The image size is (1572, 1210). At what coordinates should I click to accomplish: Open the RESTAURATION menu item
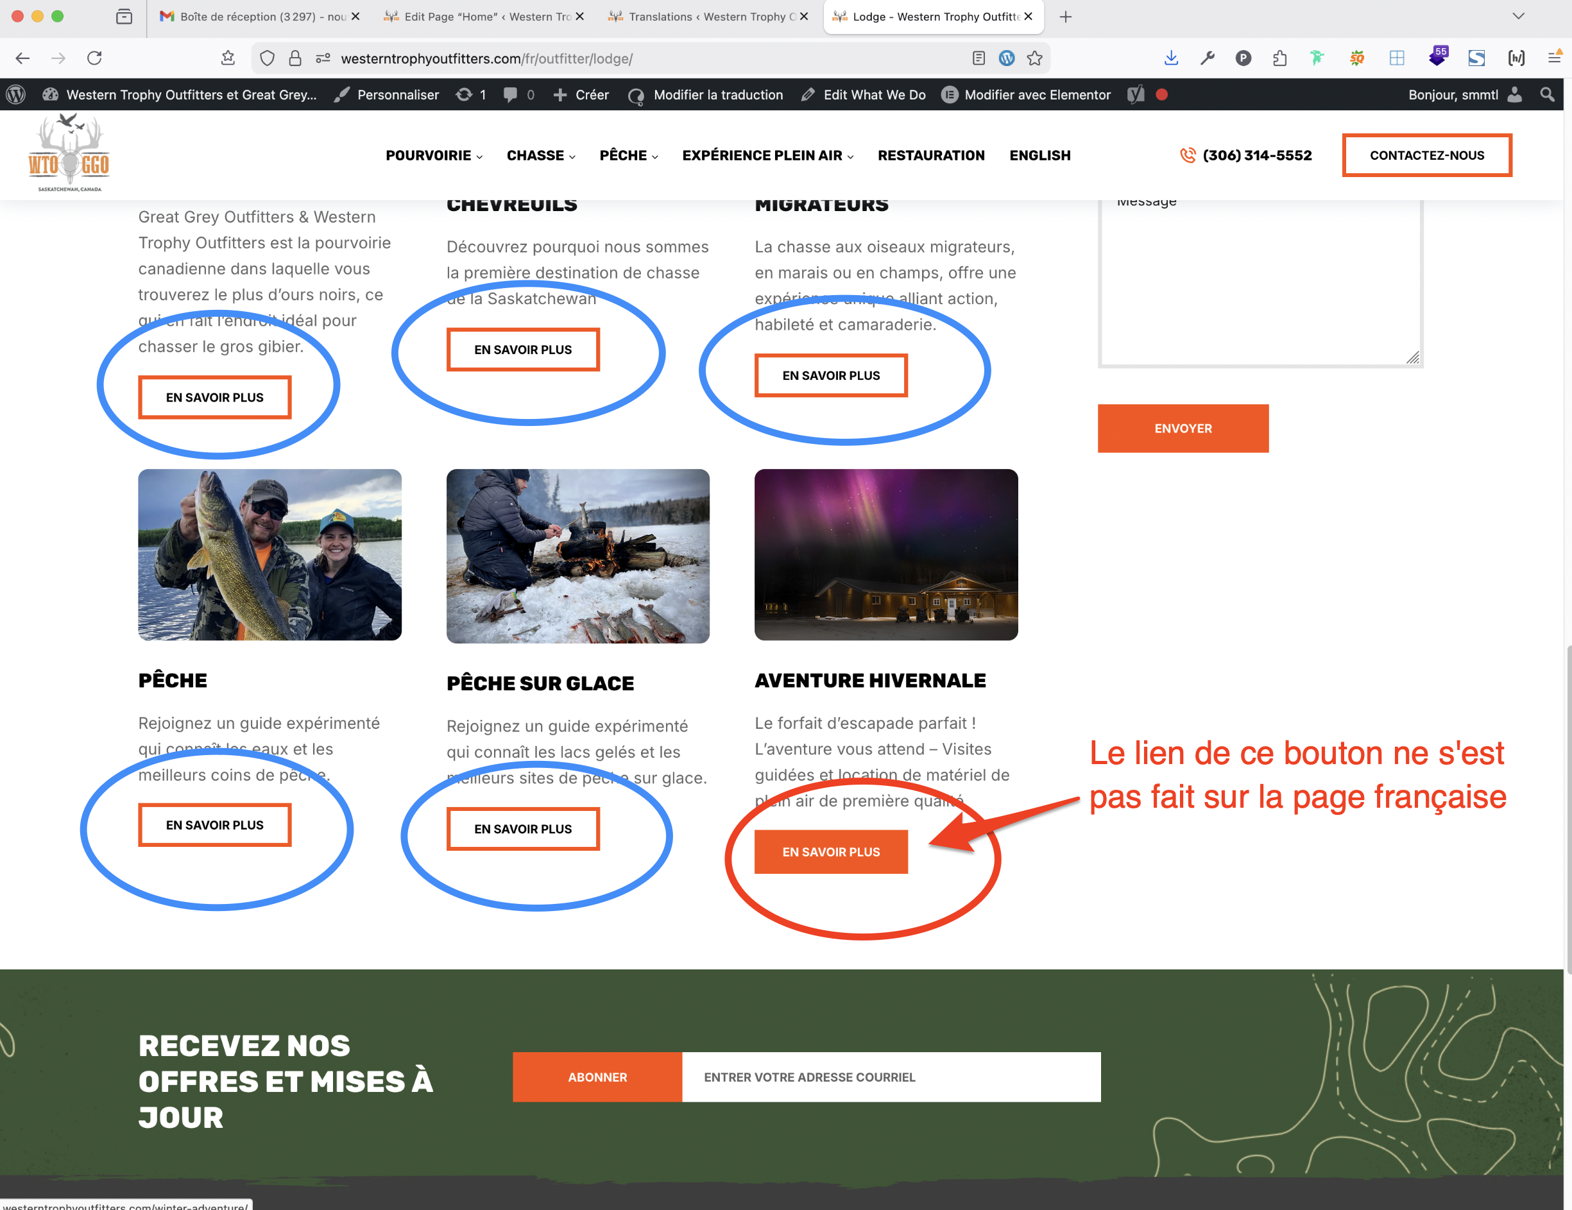point(930,155)
